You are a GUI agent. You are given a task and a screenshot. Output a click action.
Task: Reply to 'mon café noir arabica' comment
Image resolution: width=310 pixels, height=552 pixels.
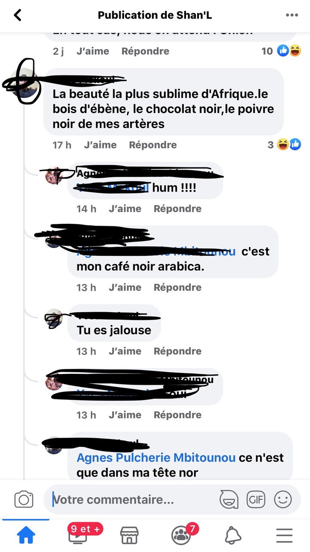point(177,287)
